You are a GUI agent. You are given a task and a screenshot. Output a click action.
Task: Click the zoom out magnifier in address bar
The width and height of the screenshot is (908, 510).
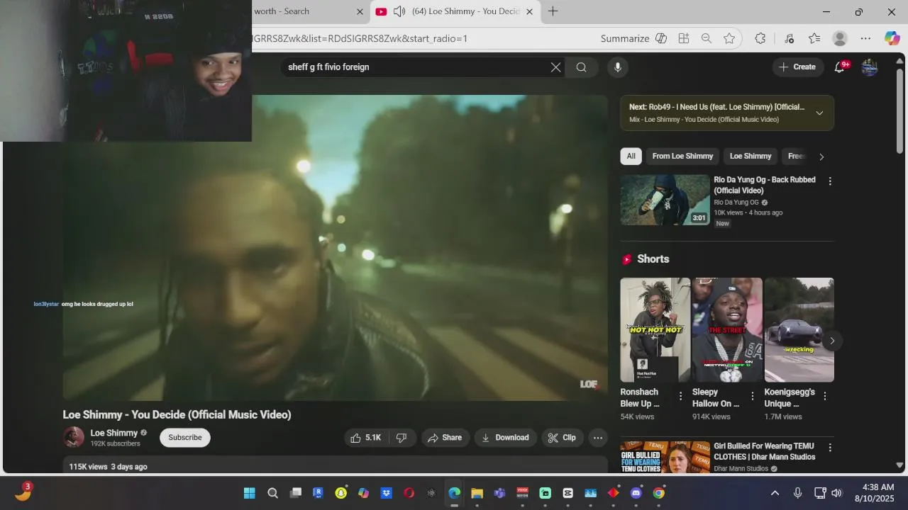pyautogui.click(x=707, y=38)
